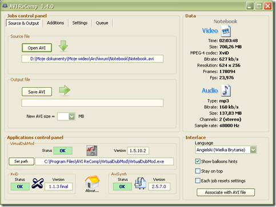Click the XviD X logo icon
Screen dimensions: 276x207
click(38, 183)
